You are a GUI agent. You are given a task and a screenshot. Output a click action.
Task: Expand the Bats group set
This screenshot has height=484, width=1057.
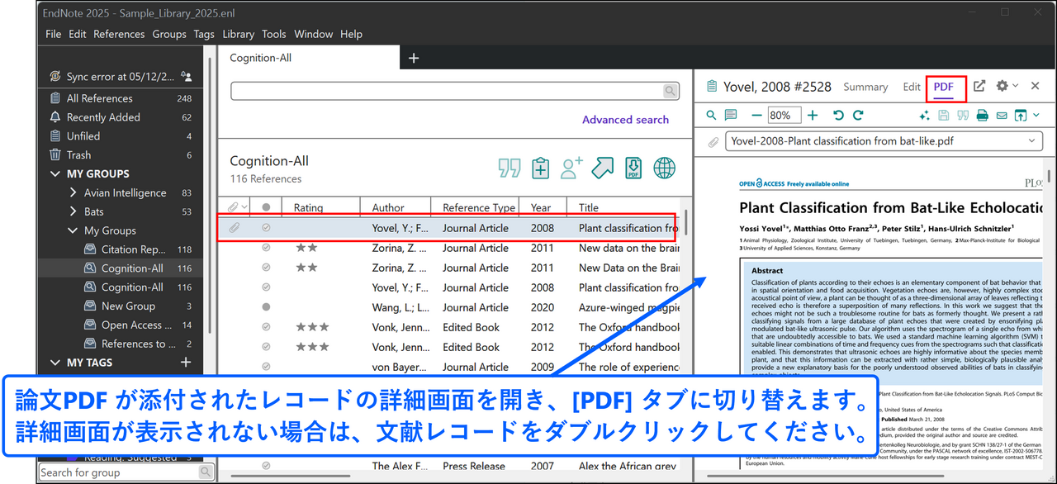[x=73, y=211]
